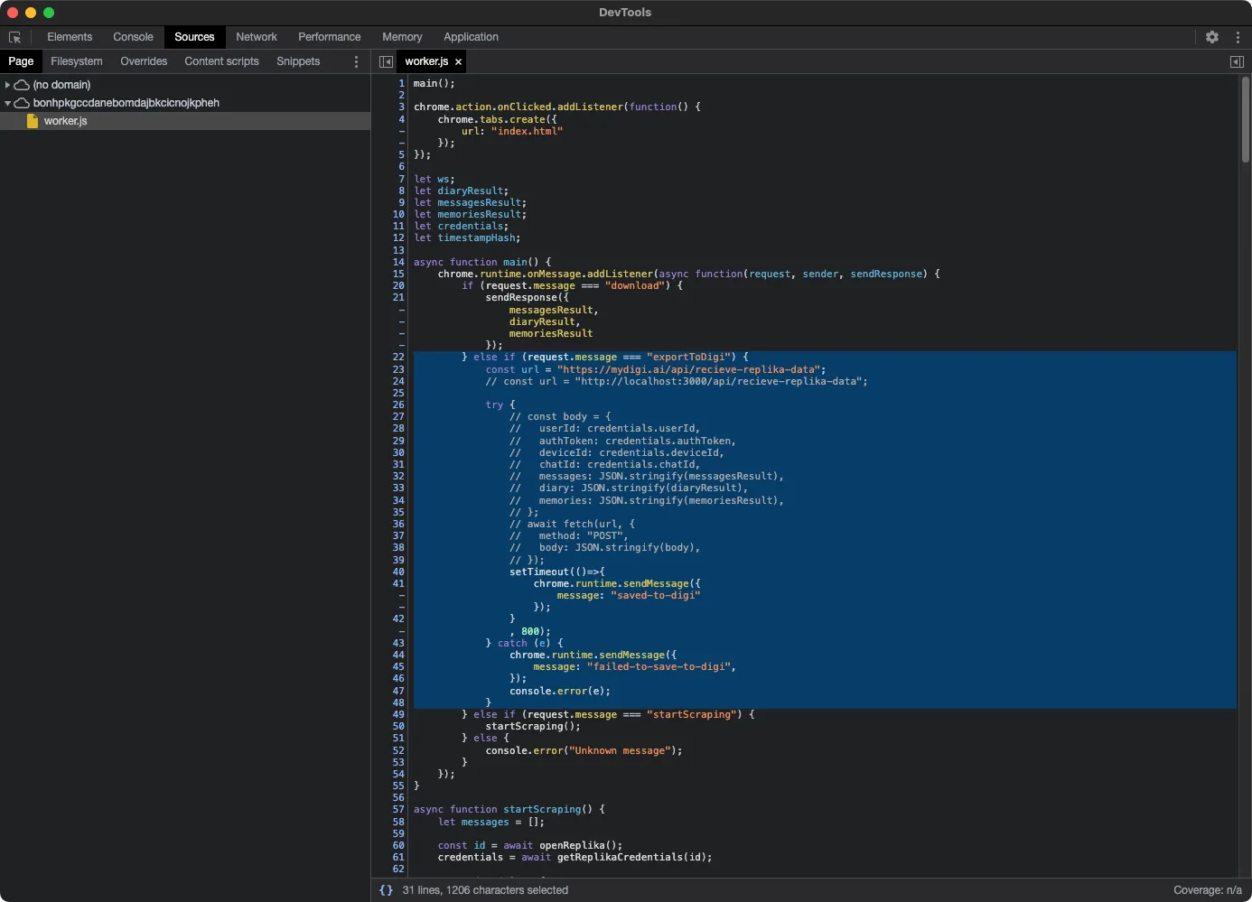Click '31 lines, 1206 characters selected' status
The image size is (1252, 902).
(x=485, y=890)
